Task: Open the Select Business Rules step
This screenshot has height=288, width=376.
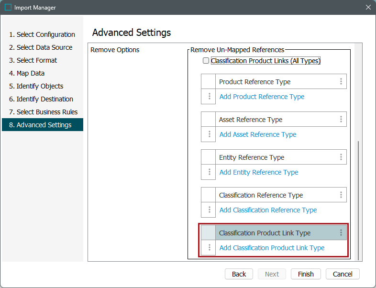Action: (x=47, y=112)
